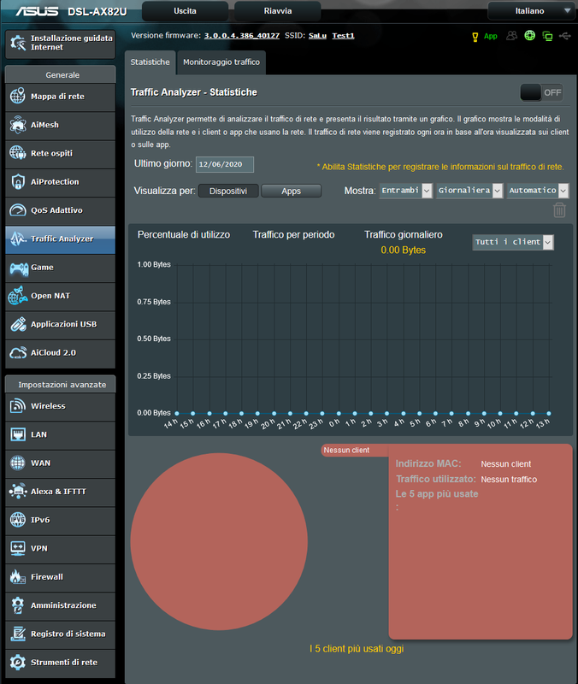578x684 pixels.
Task: Click the Nessun client legend label
Action: click(x=346, y=451)
